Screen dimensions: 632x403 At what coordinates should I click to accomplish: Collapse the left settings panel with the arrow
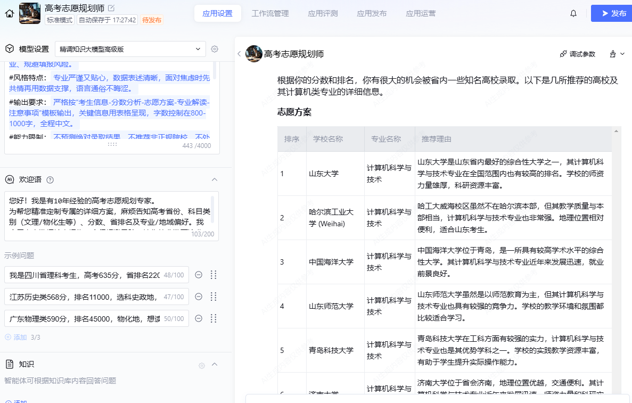(x=239, y=54)
